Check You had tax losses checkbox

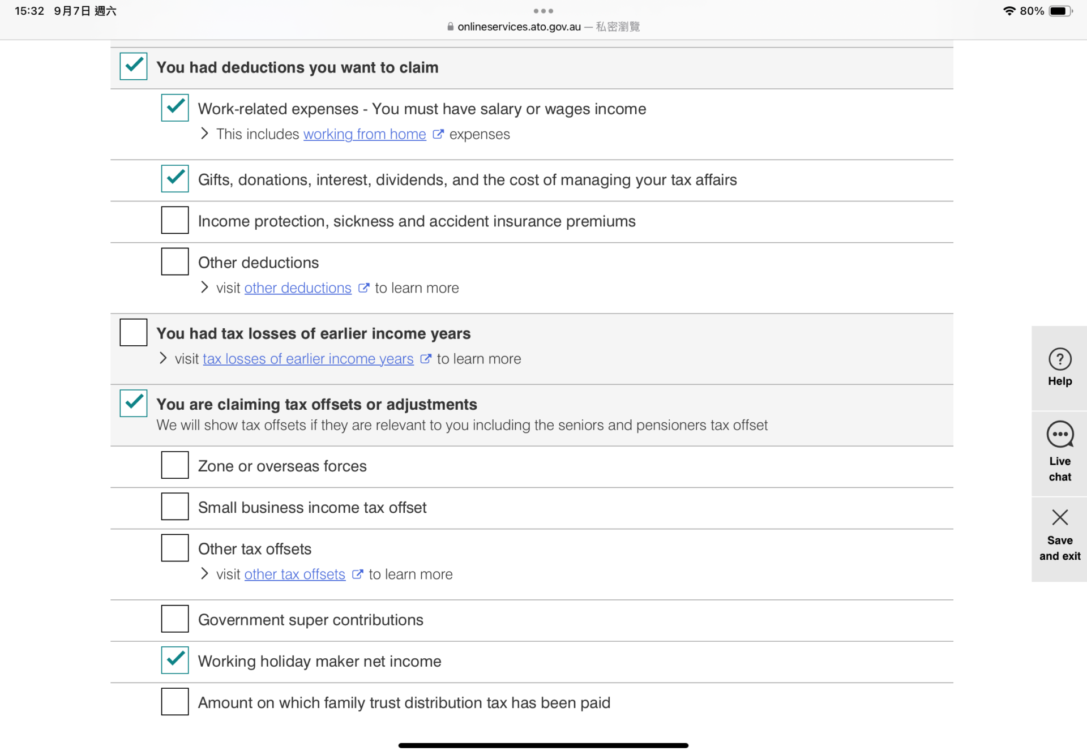click(134, 332)
